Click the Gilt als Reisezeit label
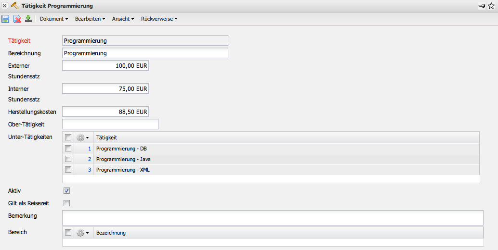 pos(28,203)
